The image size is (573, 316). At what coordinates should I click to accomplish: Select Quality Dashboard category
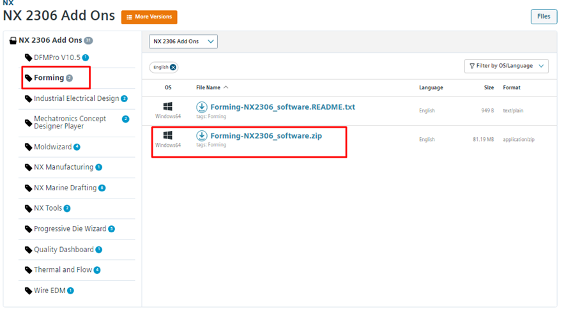coord(64,250)
